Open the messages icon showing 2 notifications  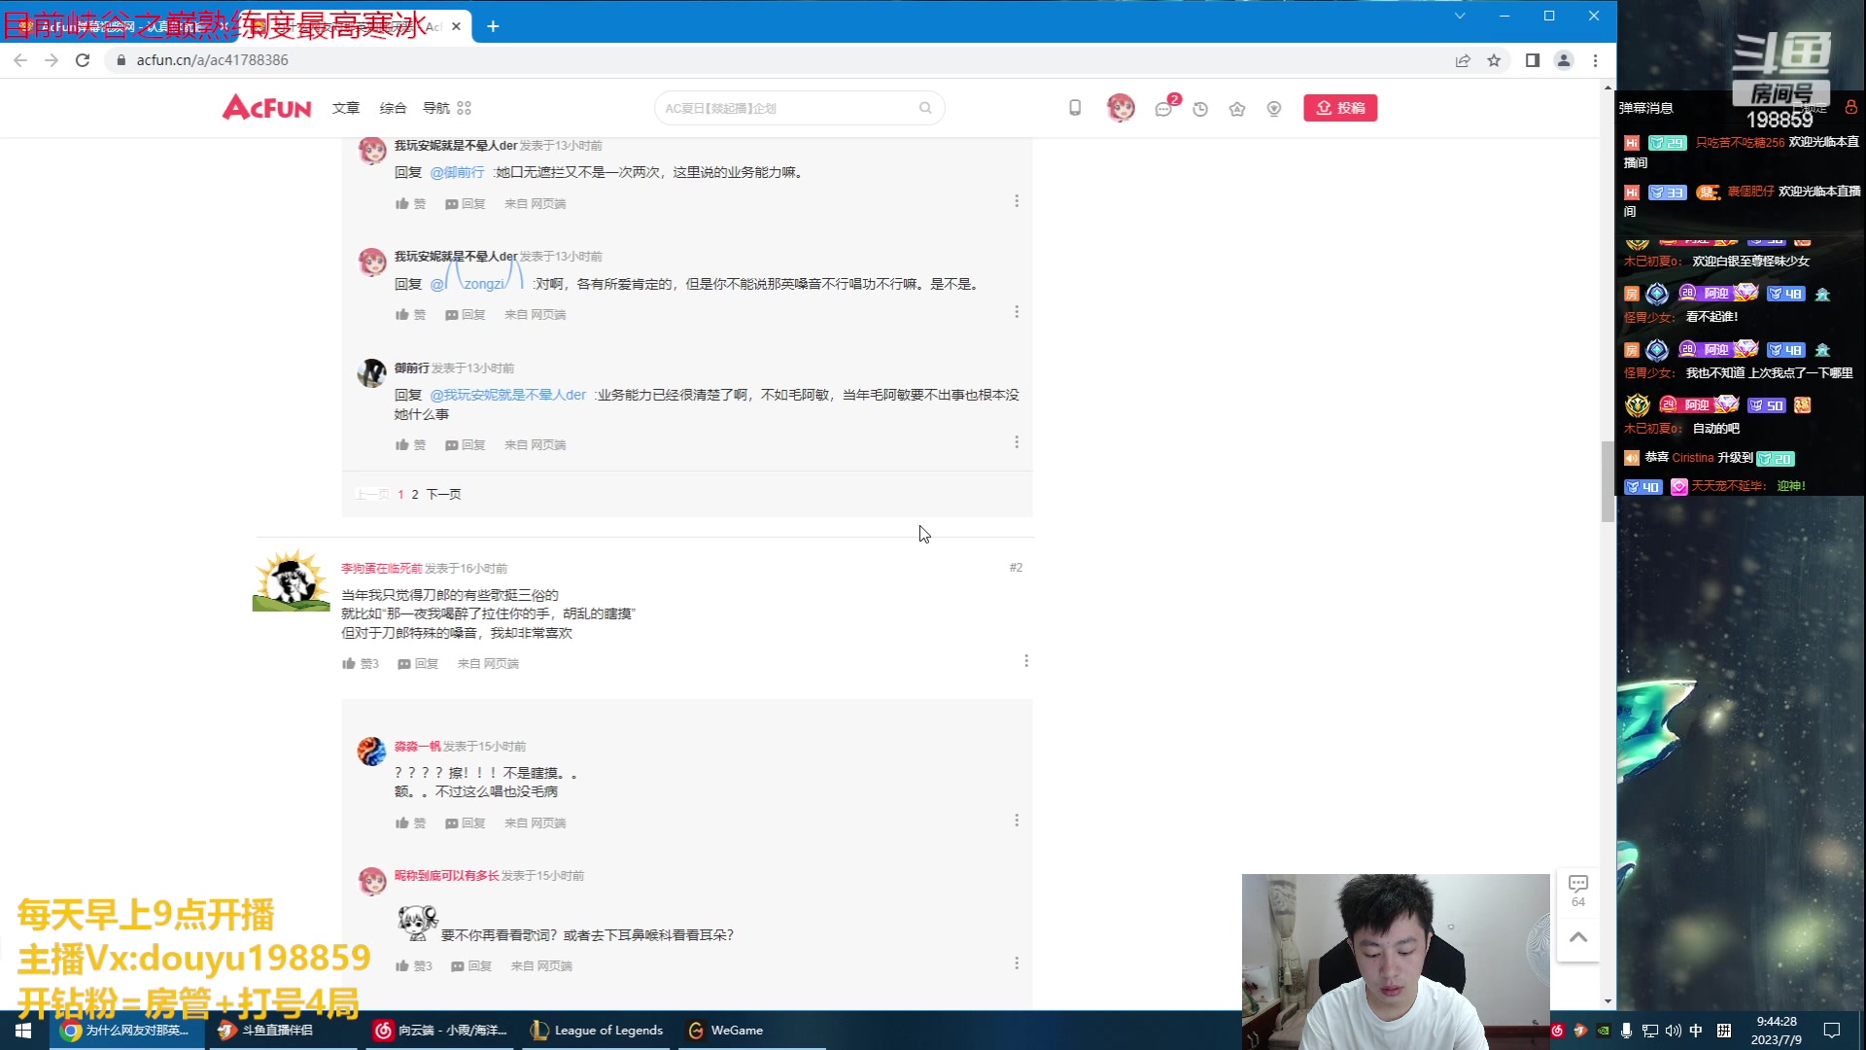coord(1162,109)
